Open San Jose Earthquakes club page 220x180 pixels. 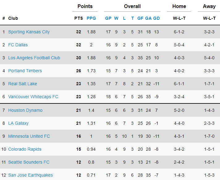(31, 175)
